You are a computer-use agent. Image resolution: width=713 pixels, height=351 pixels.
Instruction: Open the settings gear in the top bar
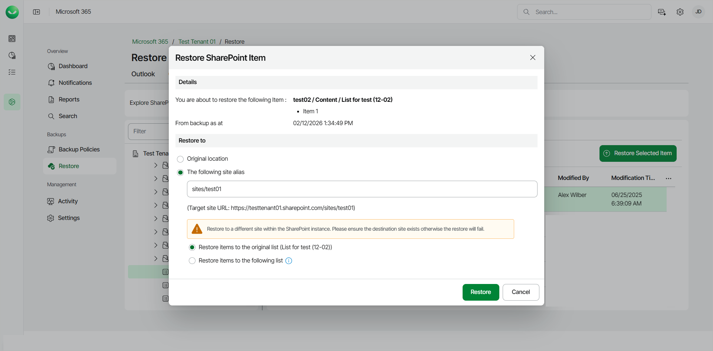point(680,12)
